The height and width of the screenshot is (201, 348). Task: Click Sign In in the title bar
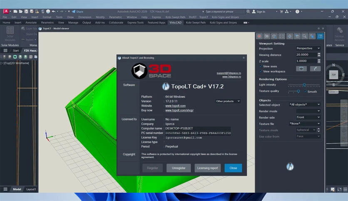coord(259,12)
